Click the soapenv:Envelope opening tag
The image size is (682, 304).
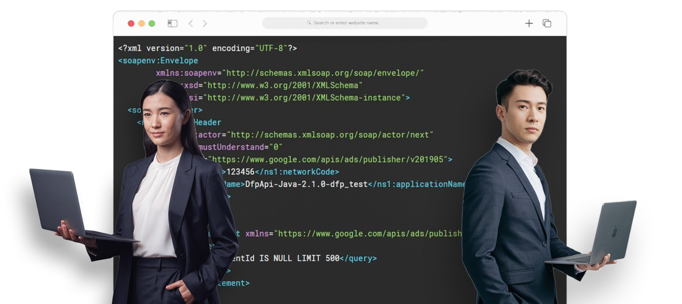tap(158, 61)
